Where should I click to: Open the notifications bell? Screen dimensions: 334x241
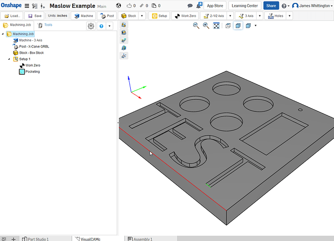pyautogui.click(x=199, y=5)
